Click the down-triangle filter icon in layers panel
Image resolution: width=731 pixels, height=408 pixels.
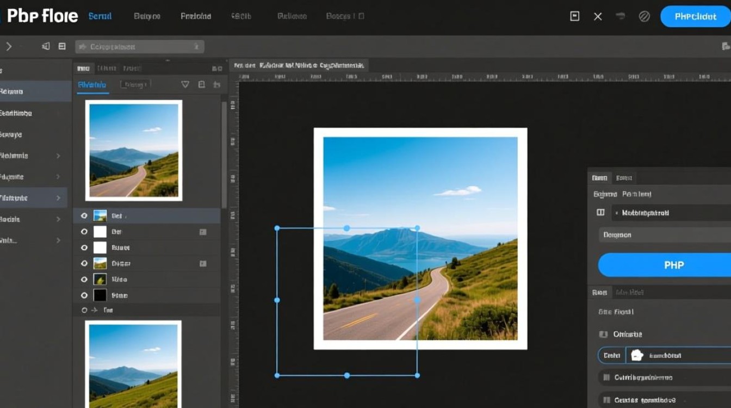[185, 84]
